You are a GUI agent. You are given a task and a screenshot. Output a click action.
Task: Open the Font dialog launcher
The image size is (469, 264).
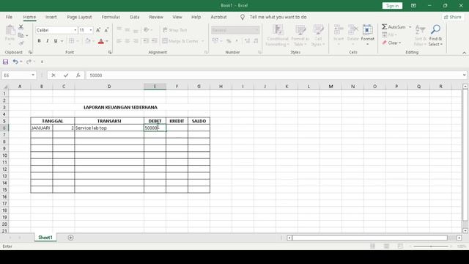point(110,52)
